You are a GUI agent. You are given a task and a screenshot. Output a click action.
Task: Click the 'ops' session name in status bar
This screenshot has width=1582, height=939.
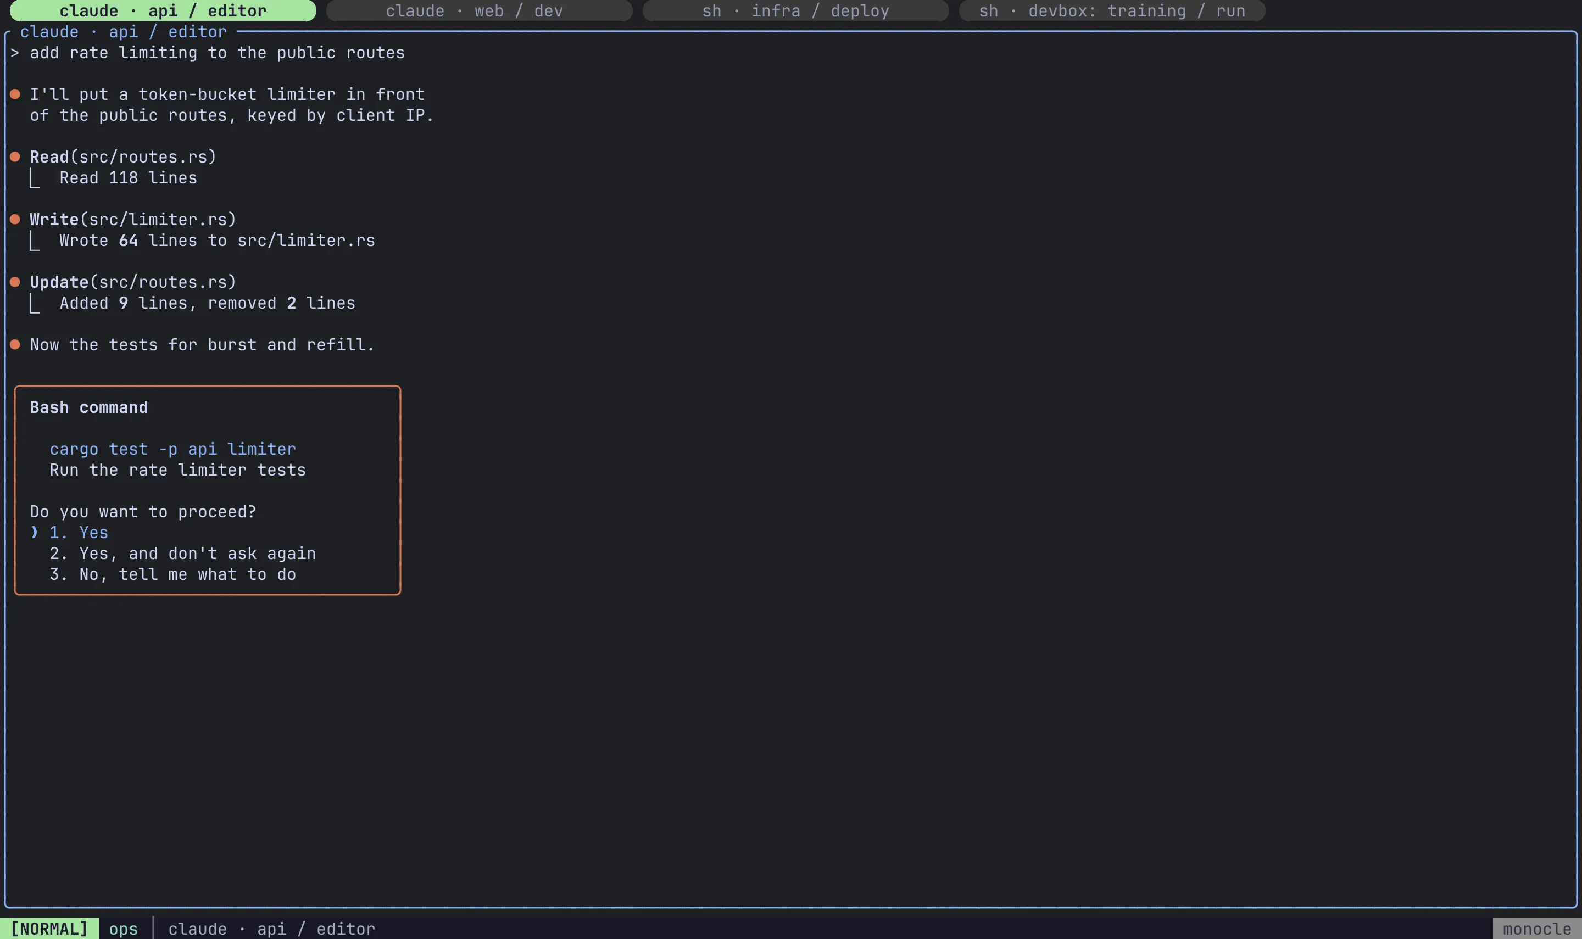pos(124,929)
